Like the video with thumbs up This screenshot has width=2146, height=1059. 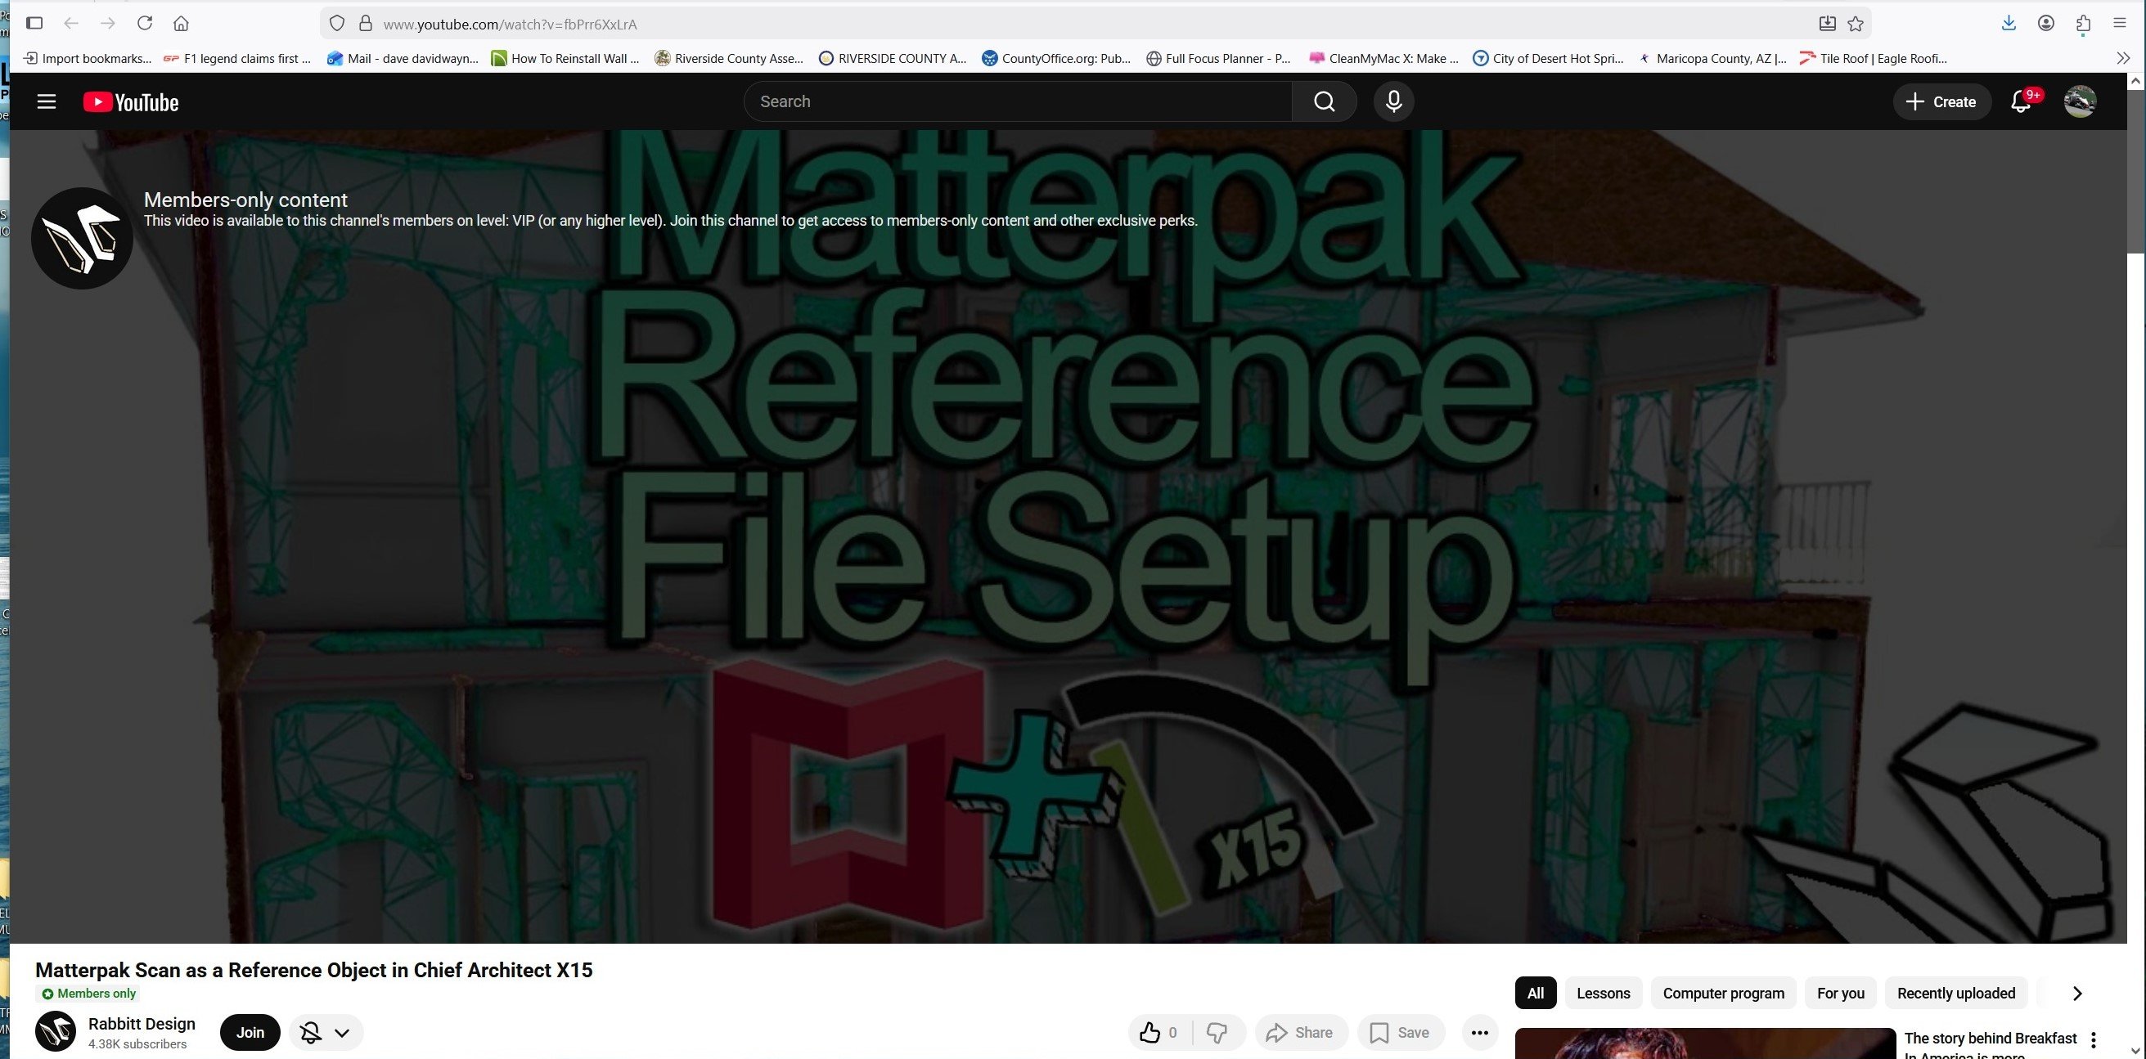1150,1032
